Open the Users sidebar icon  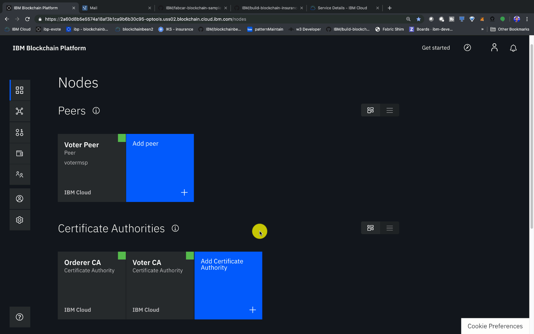click(x=19, y=199)
